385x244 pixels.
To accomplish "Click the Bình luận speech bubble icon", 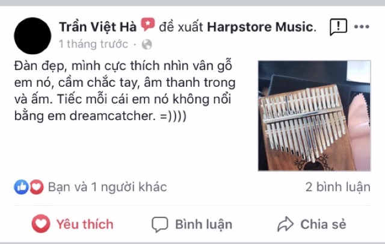I will pos(160,224).
